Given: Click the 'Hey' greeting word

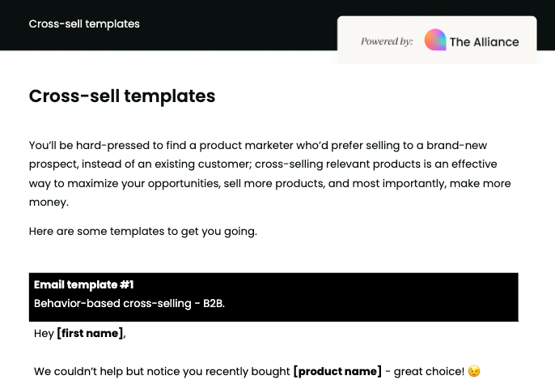Looking at the screenshot, I should pyautogui.click(x=43, y=333).
